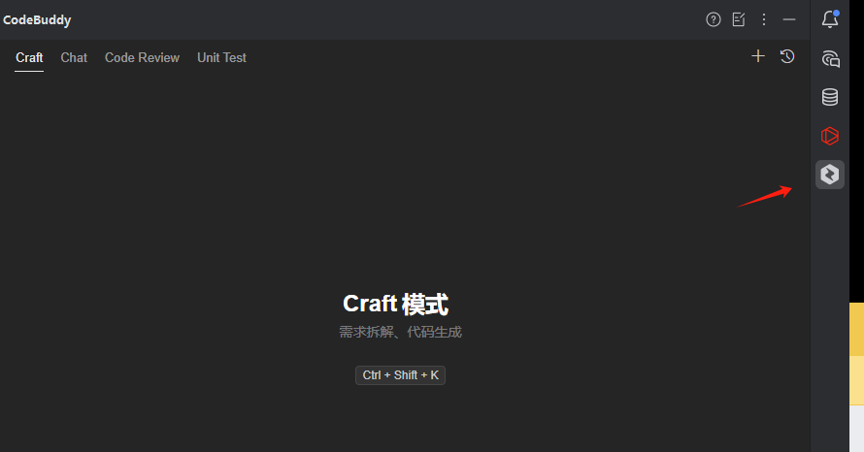
Task: Click the red hexagon plugin icon
Action: pos(830,136)
